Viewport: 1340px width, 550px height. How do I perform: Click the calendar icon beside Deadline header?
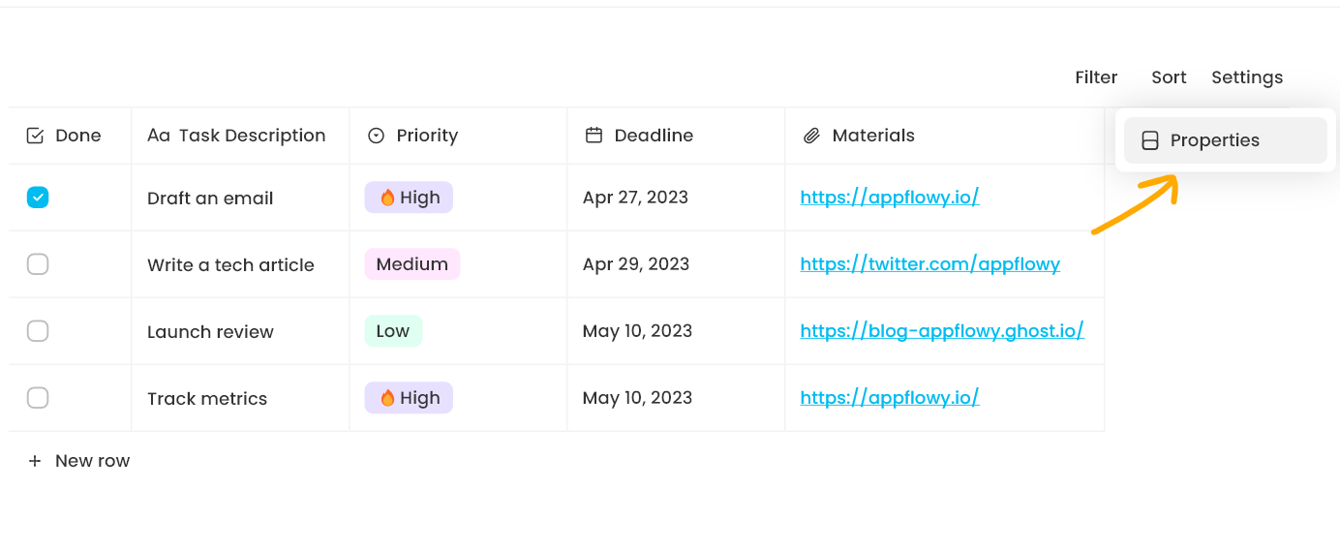594,136
